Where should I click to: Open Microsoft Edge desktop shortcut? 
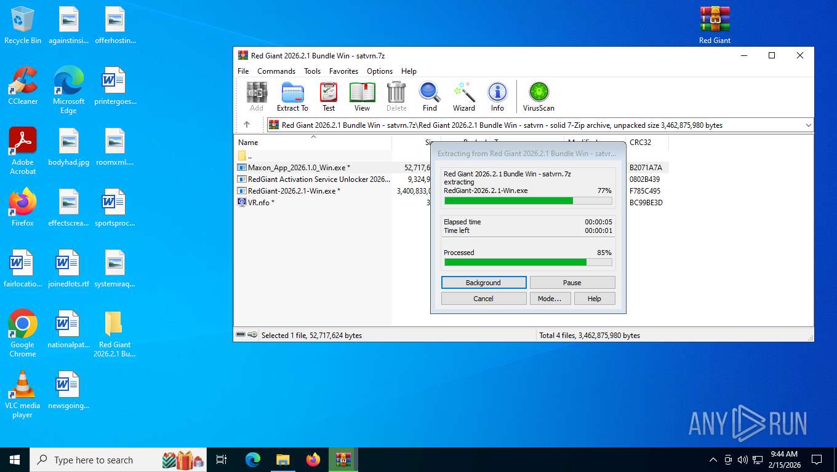[68, 90]
